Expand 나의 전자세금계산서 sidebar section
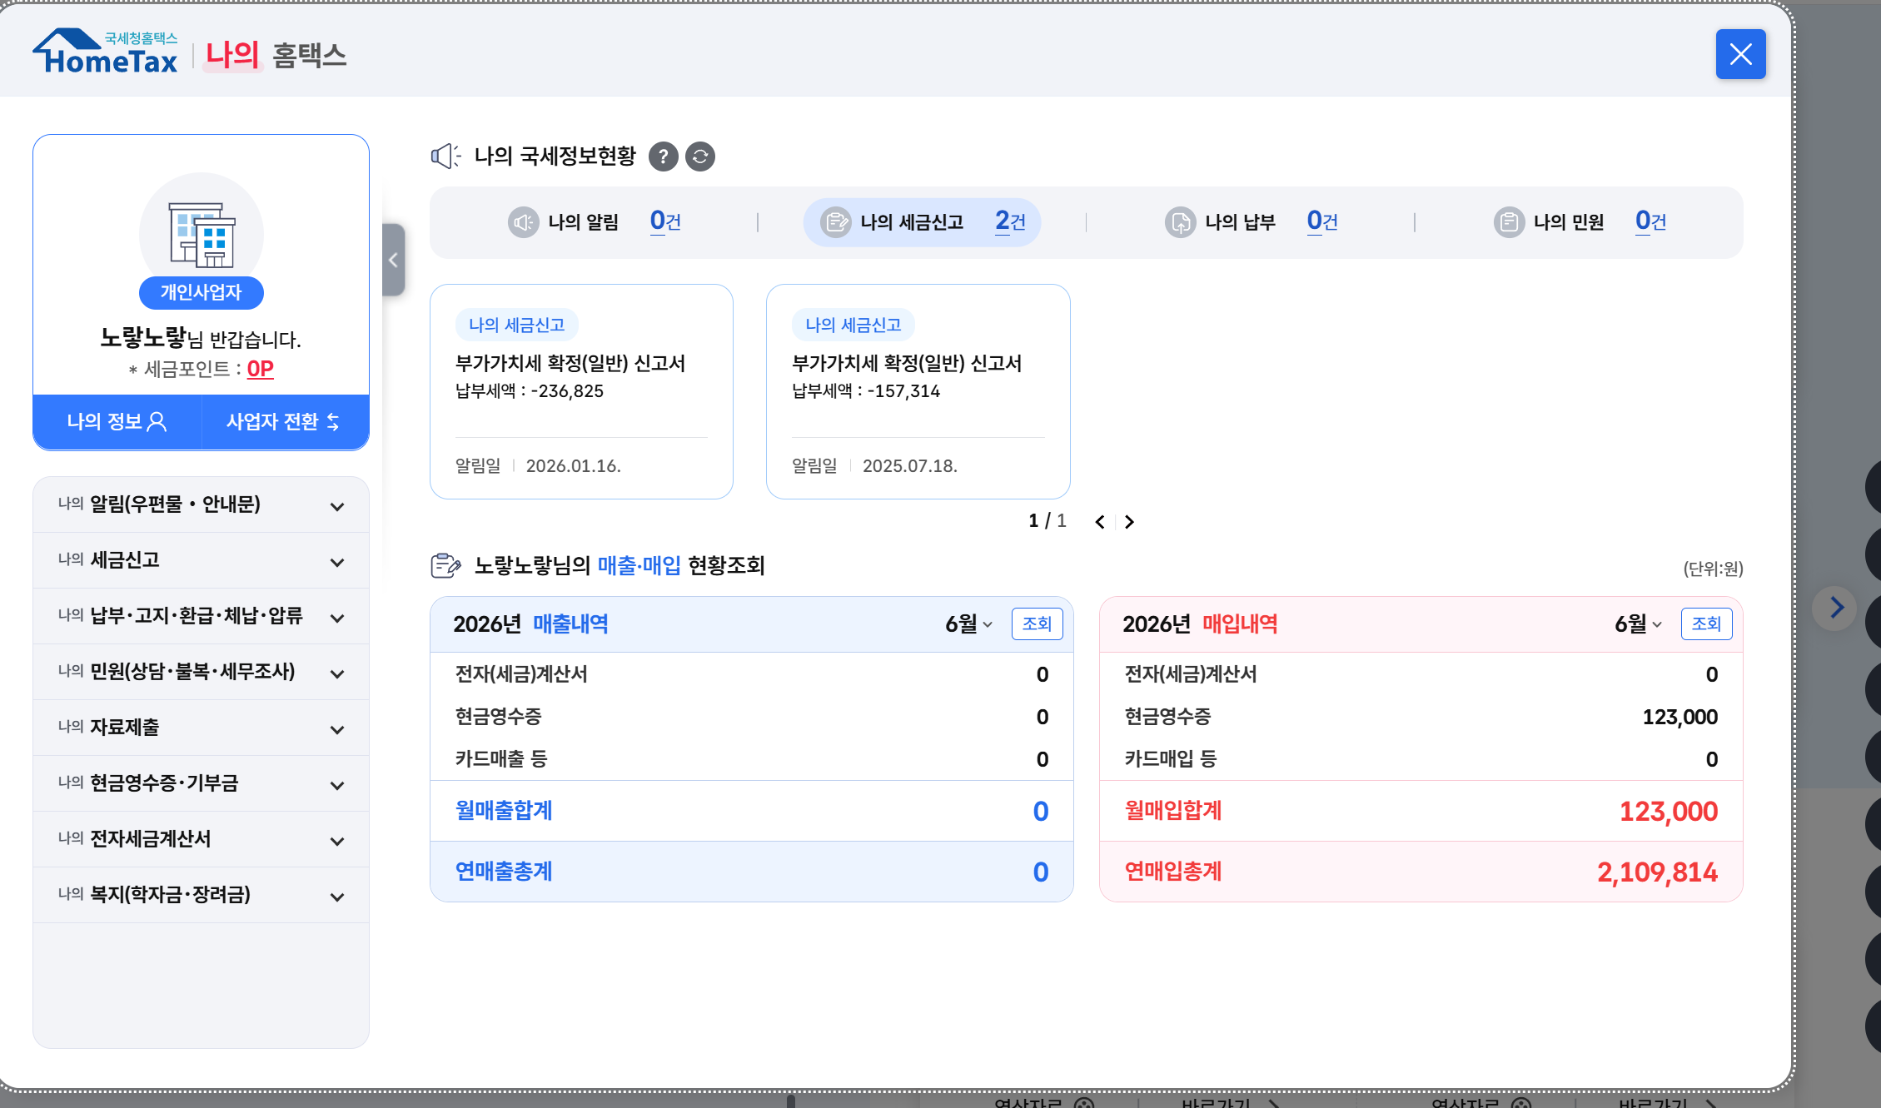The width and height of the screenshot is (1881, 1108). 201,839
